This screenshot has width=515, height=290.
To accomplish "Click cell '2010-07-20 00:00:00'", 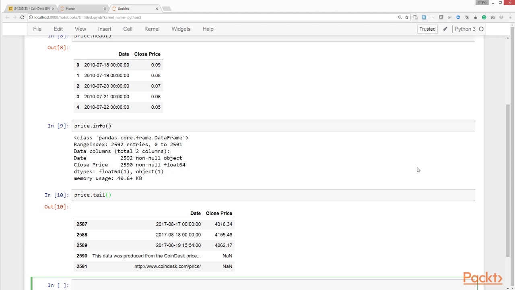I will 107,86.
